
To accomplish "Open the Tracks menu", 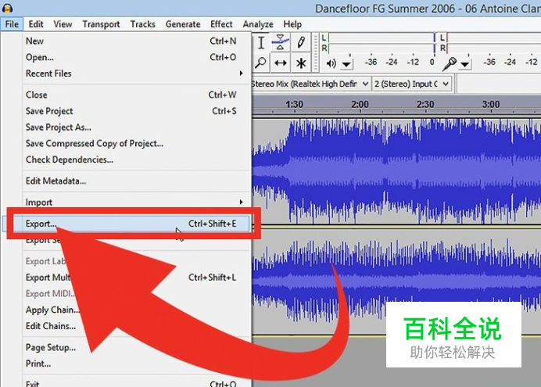I will pyautogui.click(x=143, y=24).
